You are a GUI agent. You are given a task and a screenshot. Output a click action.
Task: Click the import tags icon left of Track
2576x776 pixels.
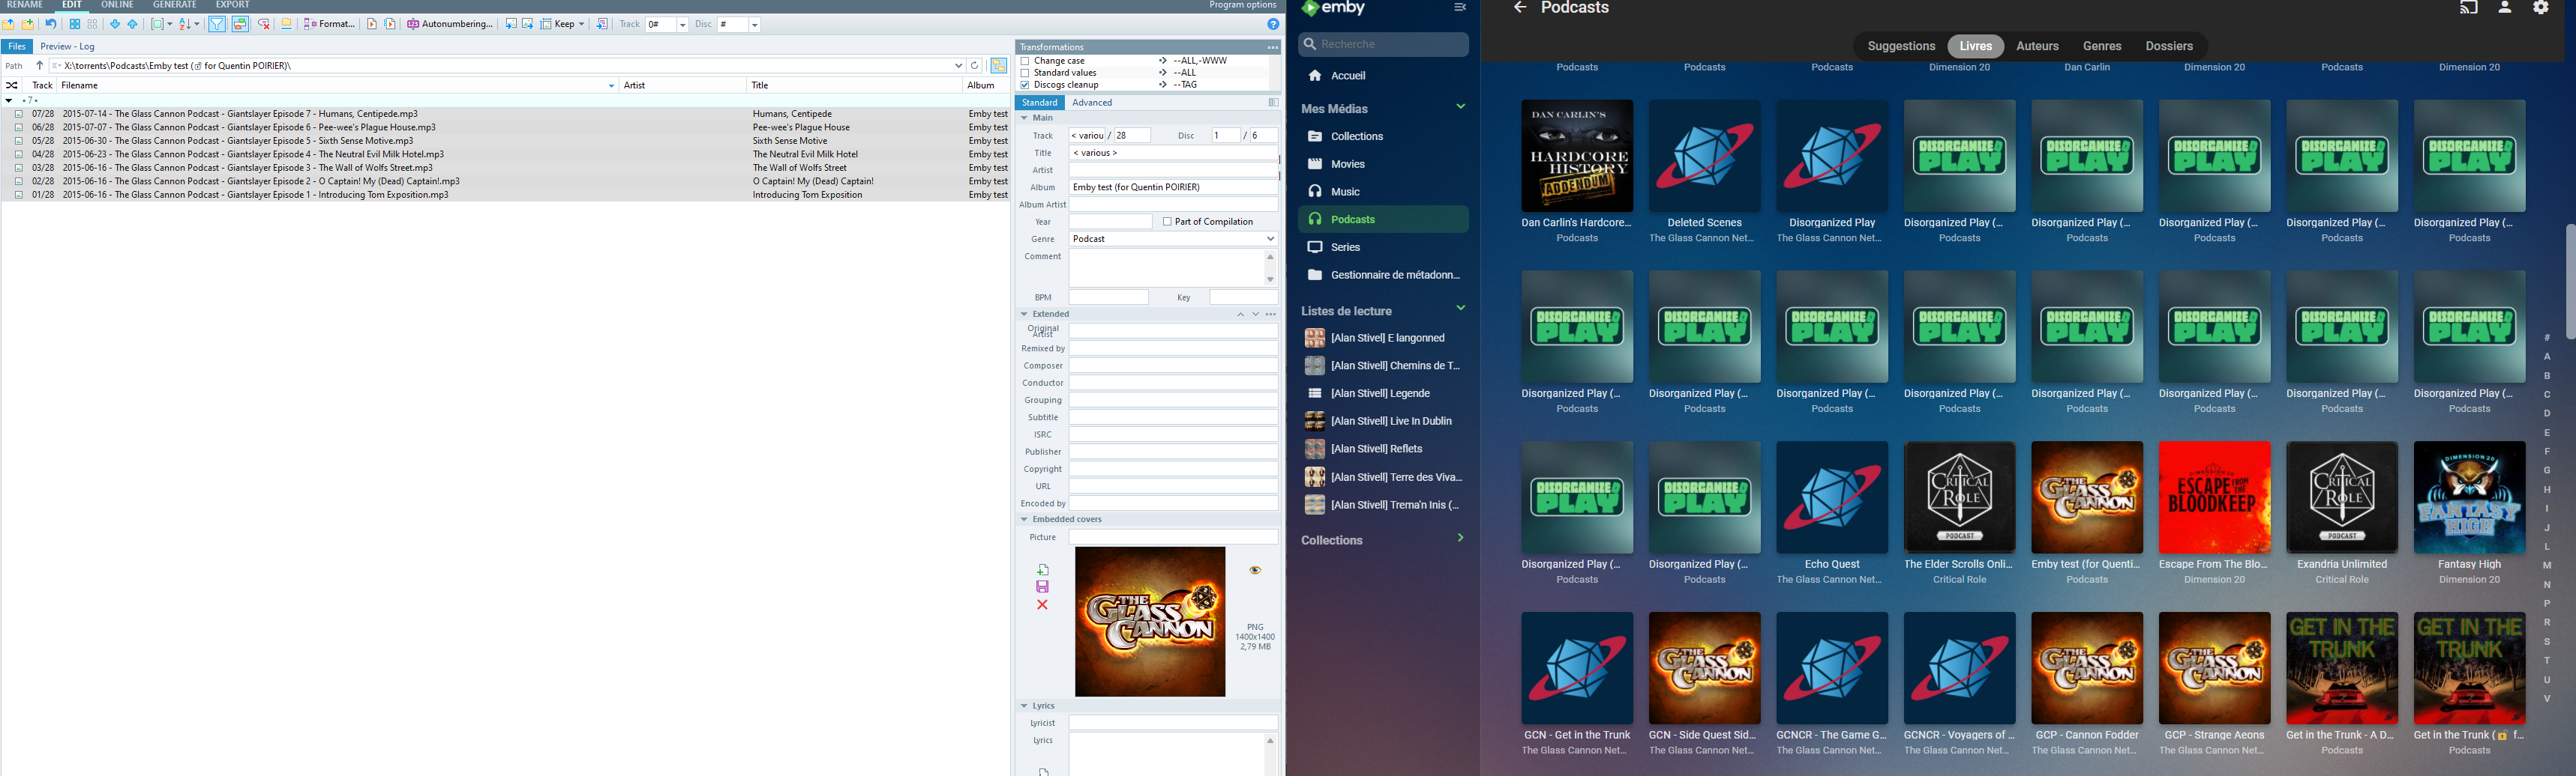pyautogui.click(x=602, y=24)
